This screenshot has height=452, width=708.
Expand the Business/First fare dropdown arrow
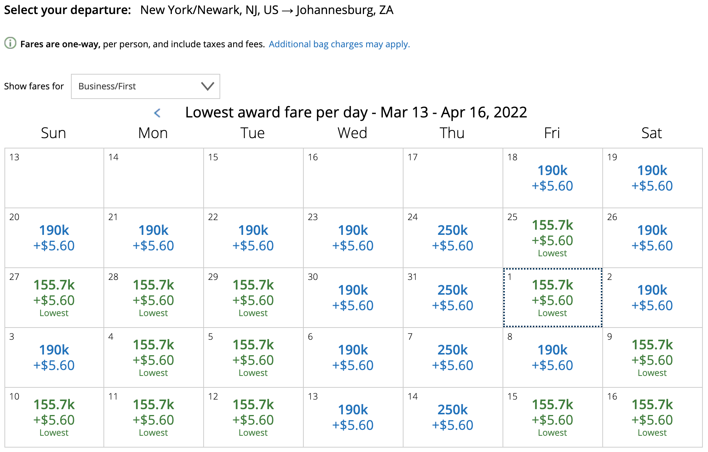[207, 86]
